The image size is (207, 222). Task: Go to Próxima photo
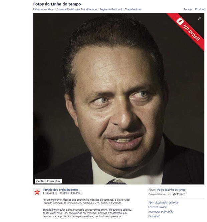(200, 9)
